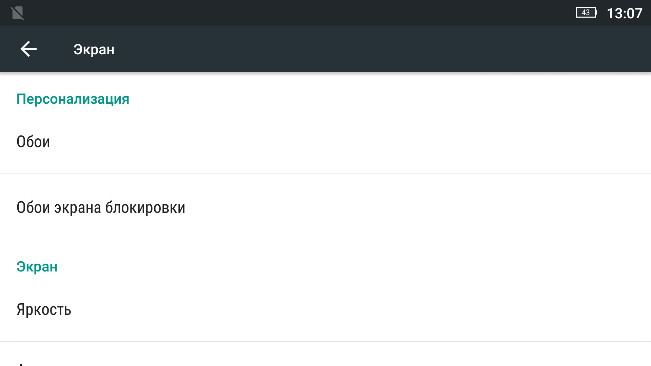This screenshot has width=651, height=366.
Task: Tap empty space right of Обои экрана блокировки
Action: [x=407, y=207]
